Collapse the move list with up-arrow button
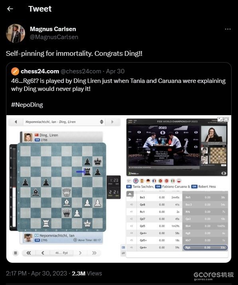This screenshot has width=238, height=285. [x=130, y=194]
